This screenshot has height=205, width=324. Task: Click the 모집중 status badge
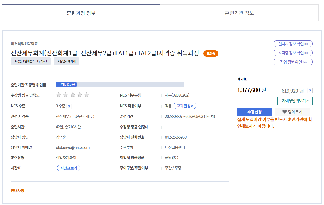click(211, 53)
